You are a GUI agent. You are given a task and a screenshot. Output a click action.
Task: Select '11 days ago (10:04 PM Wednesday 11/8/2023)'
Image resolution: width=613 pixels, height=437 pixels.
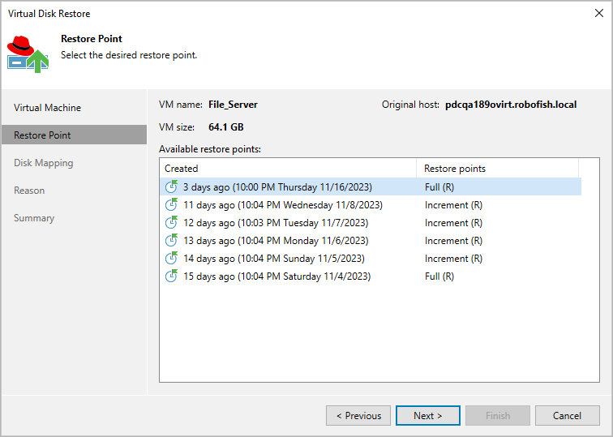283,205
